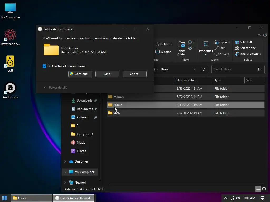
Task: Switch to Folder Access Denied taskbar button
Action: [x=74, y=198]
